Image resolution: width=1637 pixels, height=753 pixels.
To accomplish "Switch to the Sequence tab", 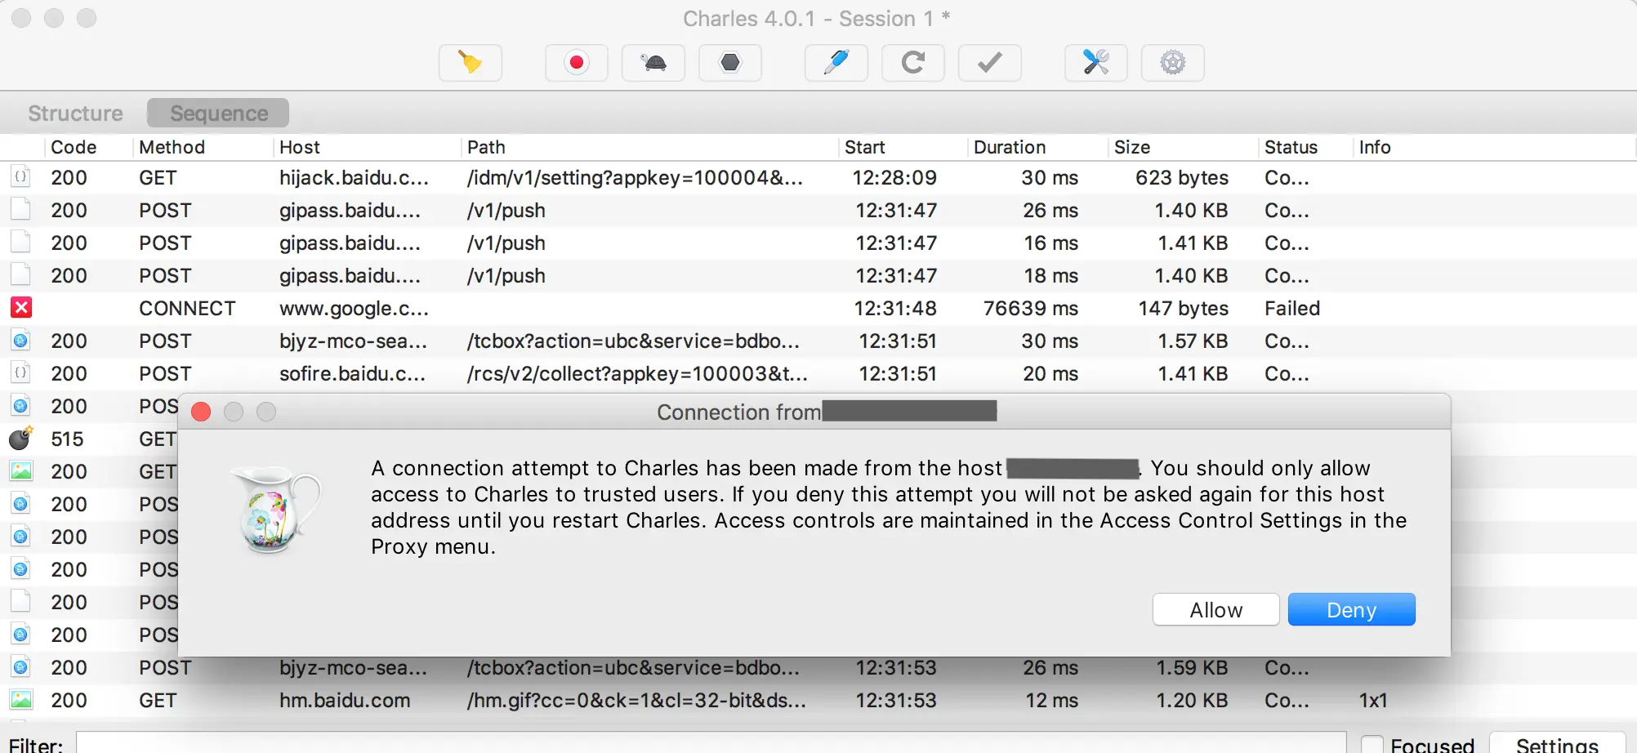I will point(218,113).
